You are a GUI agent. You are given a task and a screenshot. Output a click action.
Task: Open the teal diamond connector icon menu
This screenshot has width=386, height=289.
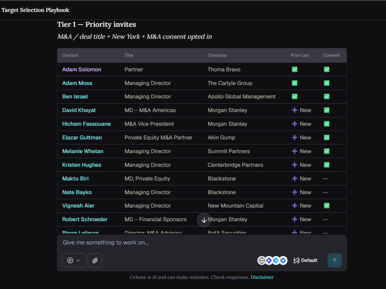tap(276, 260)
